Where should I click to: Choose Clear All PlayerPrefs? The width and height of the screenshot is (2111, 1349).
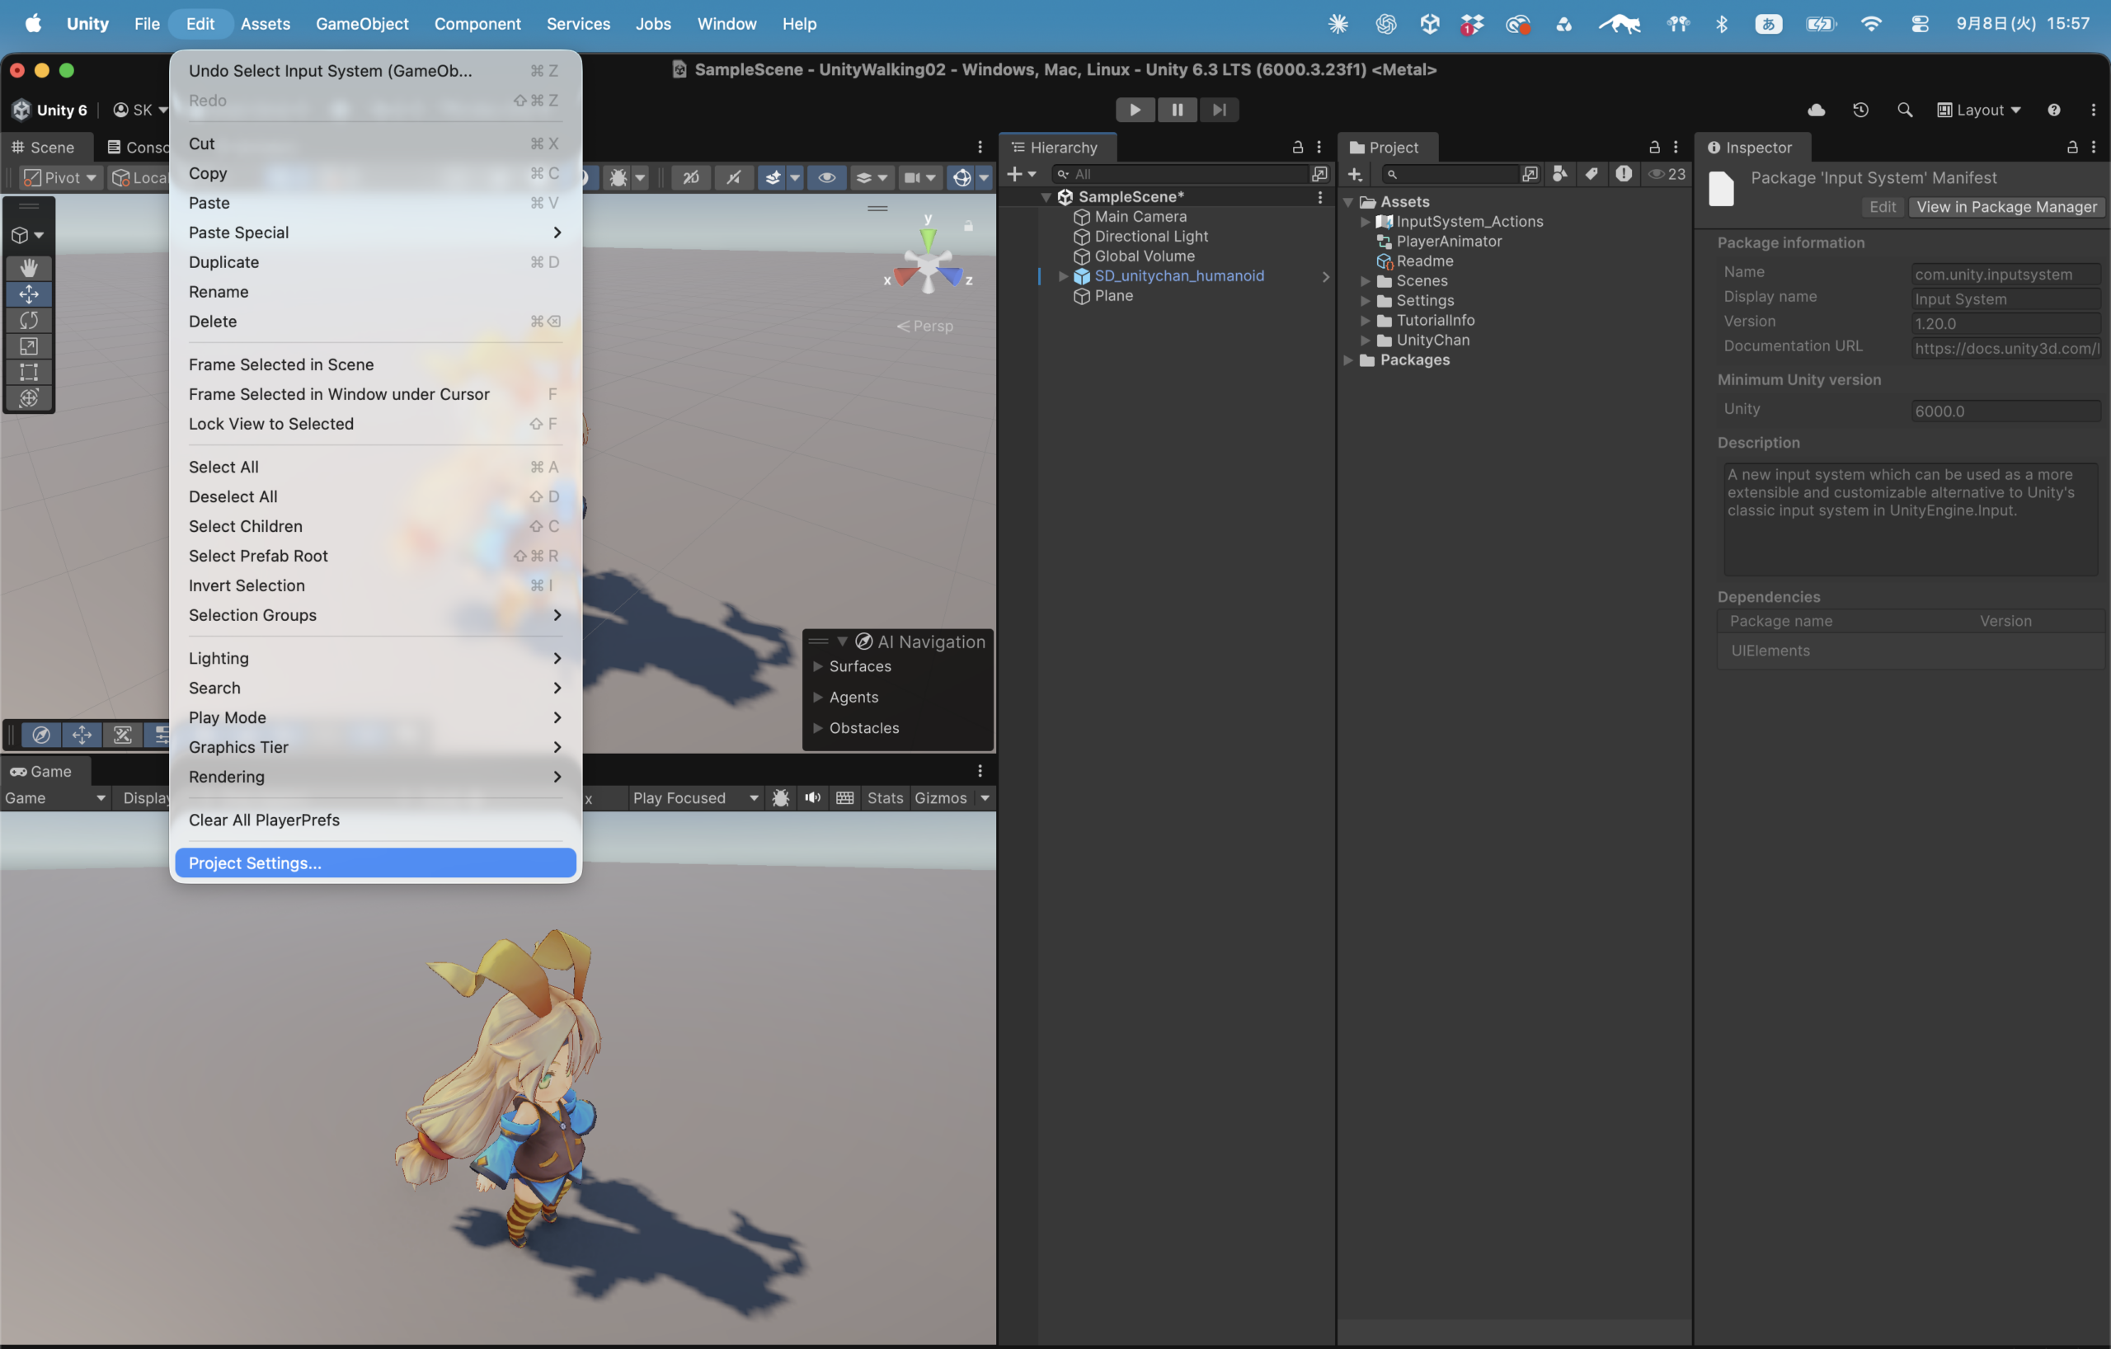click(375, 820)
